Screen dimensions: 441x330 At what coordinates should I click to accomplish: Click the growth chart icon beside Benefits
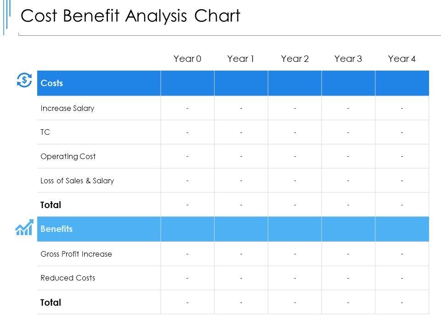click(24, 228)
